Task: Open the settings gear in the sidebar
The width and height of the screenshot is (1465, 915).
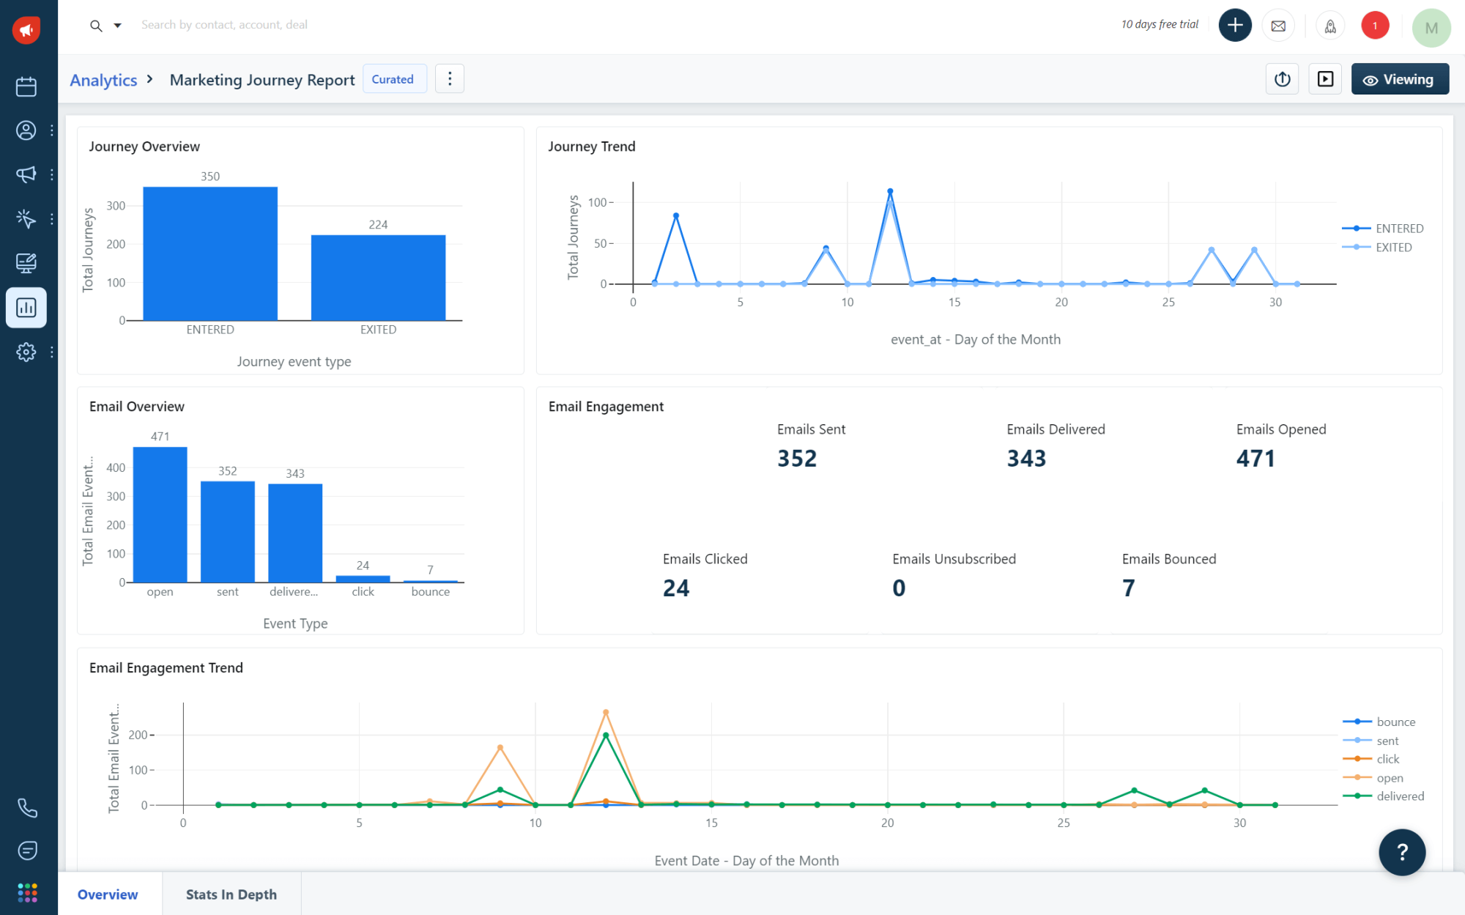Action: click(x=26, y=352)
